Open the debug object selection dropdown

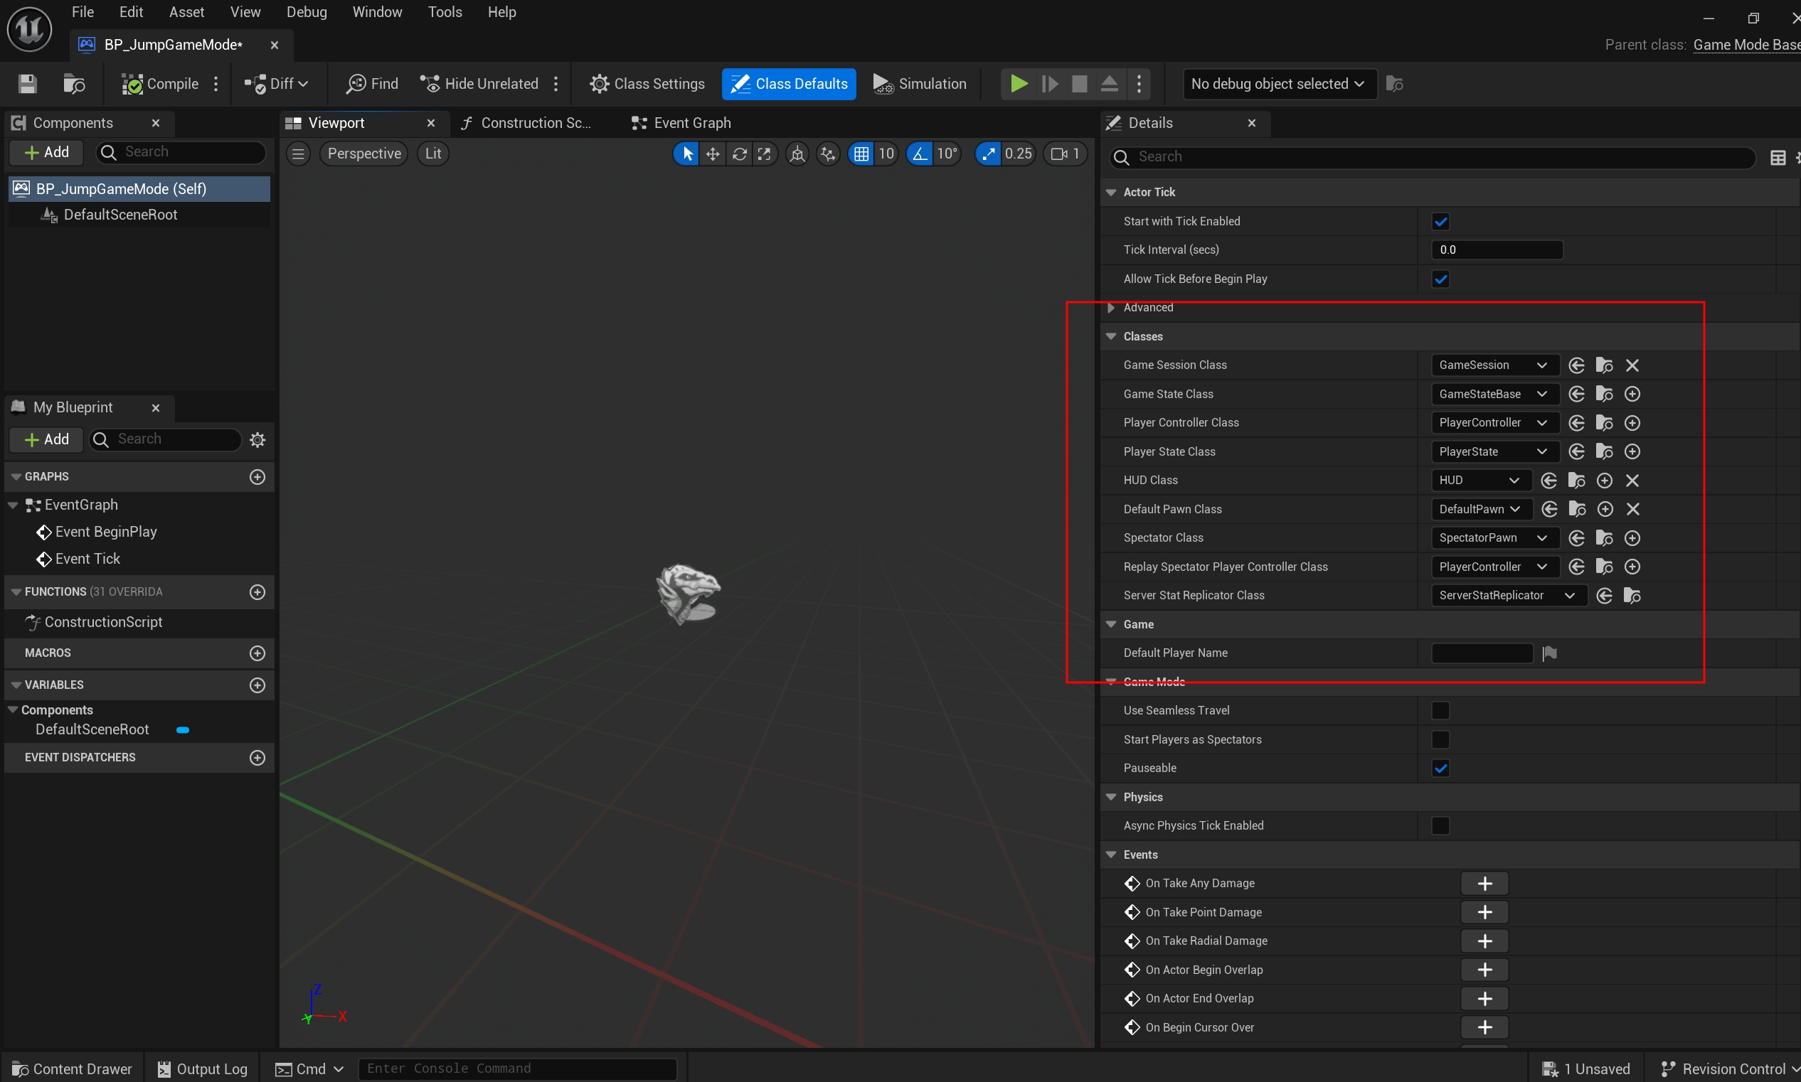click(1278, 84)
